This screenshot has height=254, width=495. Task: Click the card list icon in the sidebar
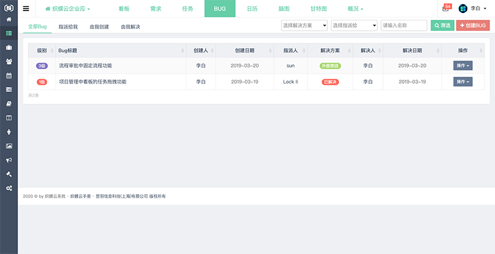[x=9, y=90]
